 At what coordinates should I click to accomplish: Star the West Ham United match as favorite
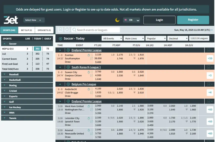[x=92, y=106]
